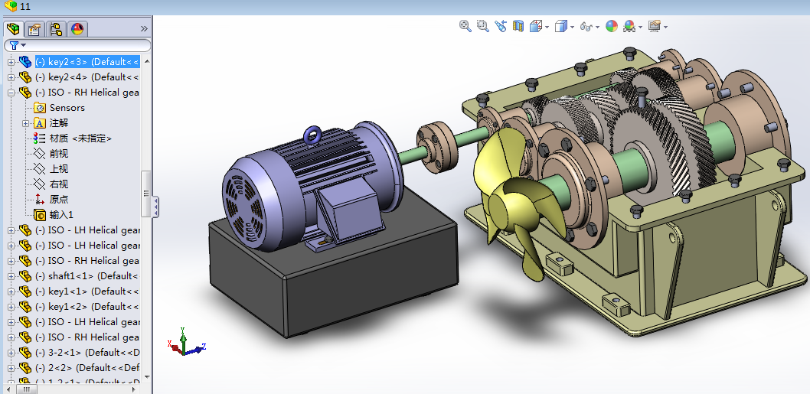Viewport: 810px width, 394px height.
Task: Click the Display Style icon
Action: point(561,26)
